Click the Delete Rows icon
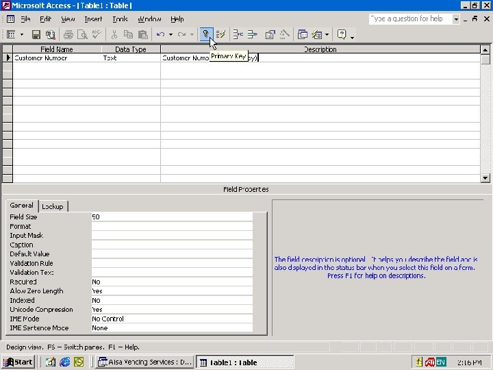 (x=253, y=34)
